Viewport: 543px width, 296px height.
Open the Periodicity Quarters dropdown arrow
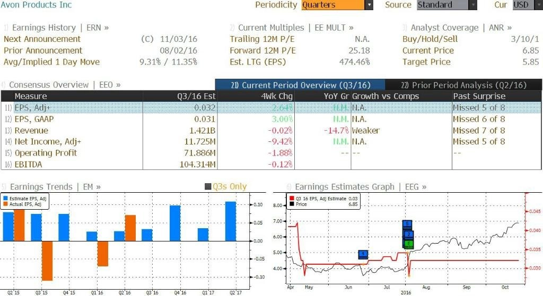pyautogui.click(x=369, y=5)
